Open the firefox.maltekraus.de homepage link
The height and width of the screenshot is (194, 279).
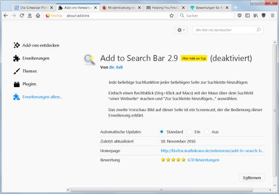tap(213, 151)
